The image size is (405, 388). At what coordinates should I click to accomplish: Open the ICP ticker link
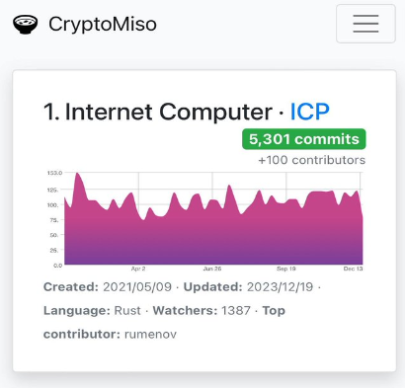click(309, 112)
